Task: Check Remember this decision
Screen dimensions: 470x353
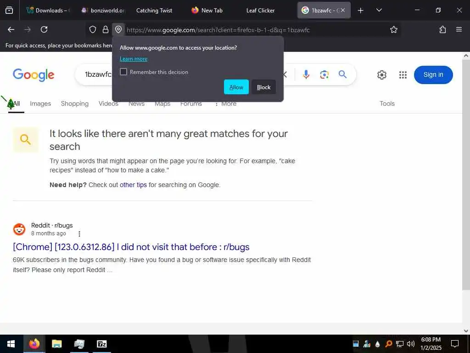Action: [x=123, y=72]
